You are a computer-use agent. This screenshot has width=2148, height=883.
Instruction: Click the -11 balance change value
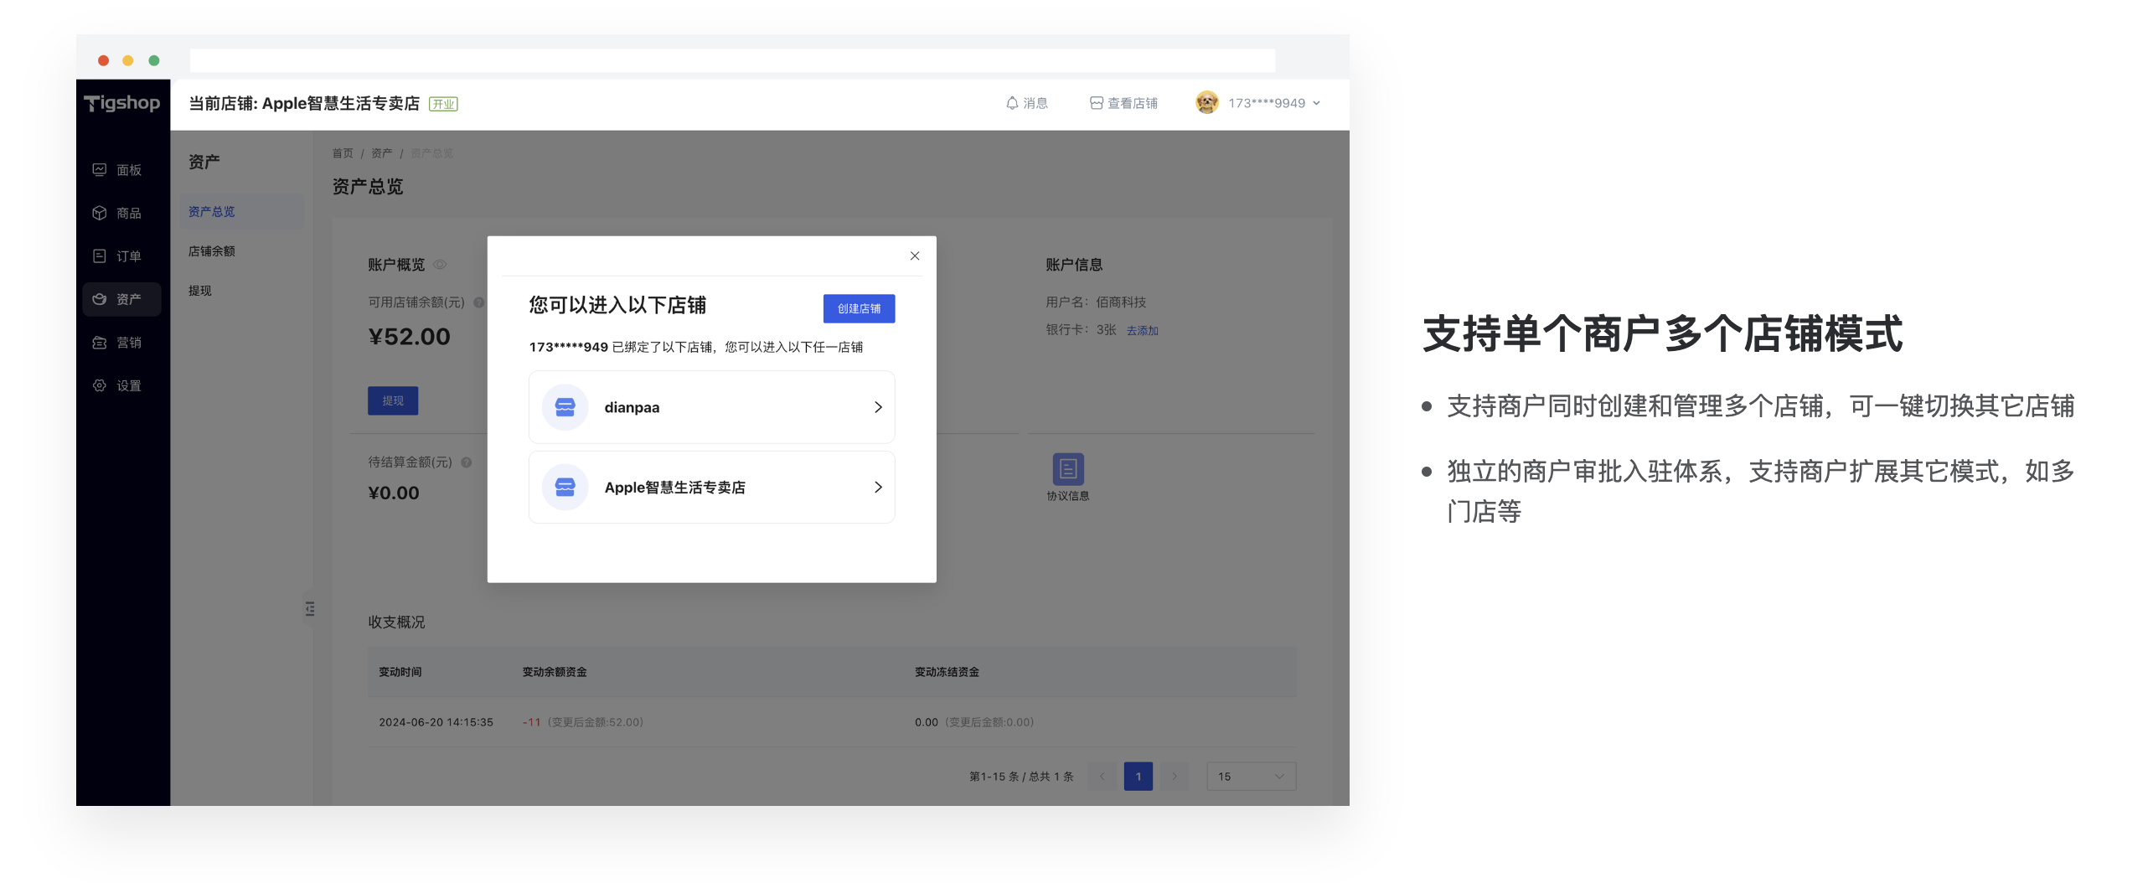point(532,722)
